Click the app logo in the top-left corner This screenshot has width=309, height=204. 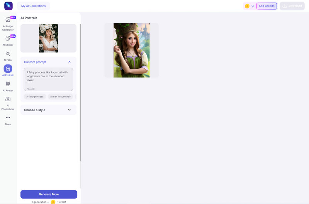click(8, 6)
